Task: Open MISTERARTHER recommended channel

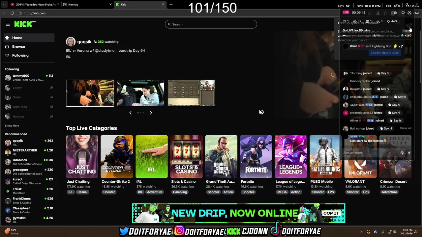Action: click(x=29, y=152)
